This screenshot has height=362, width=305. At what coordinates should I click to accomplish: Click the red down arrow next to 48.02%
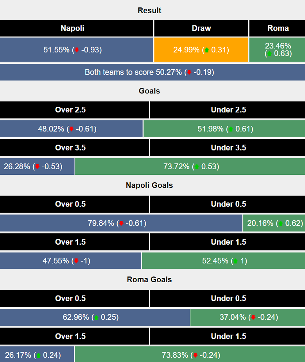[71, 129]
